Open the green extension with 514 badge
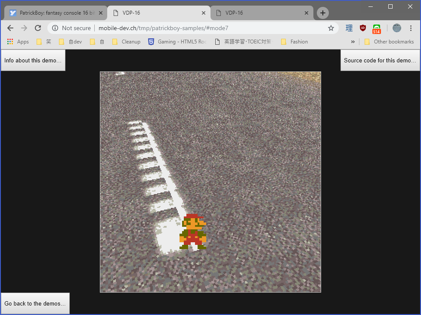The width and height of the screenshot is (421, 315). coord(377,28)
